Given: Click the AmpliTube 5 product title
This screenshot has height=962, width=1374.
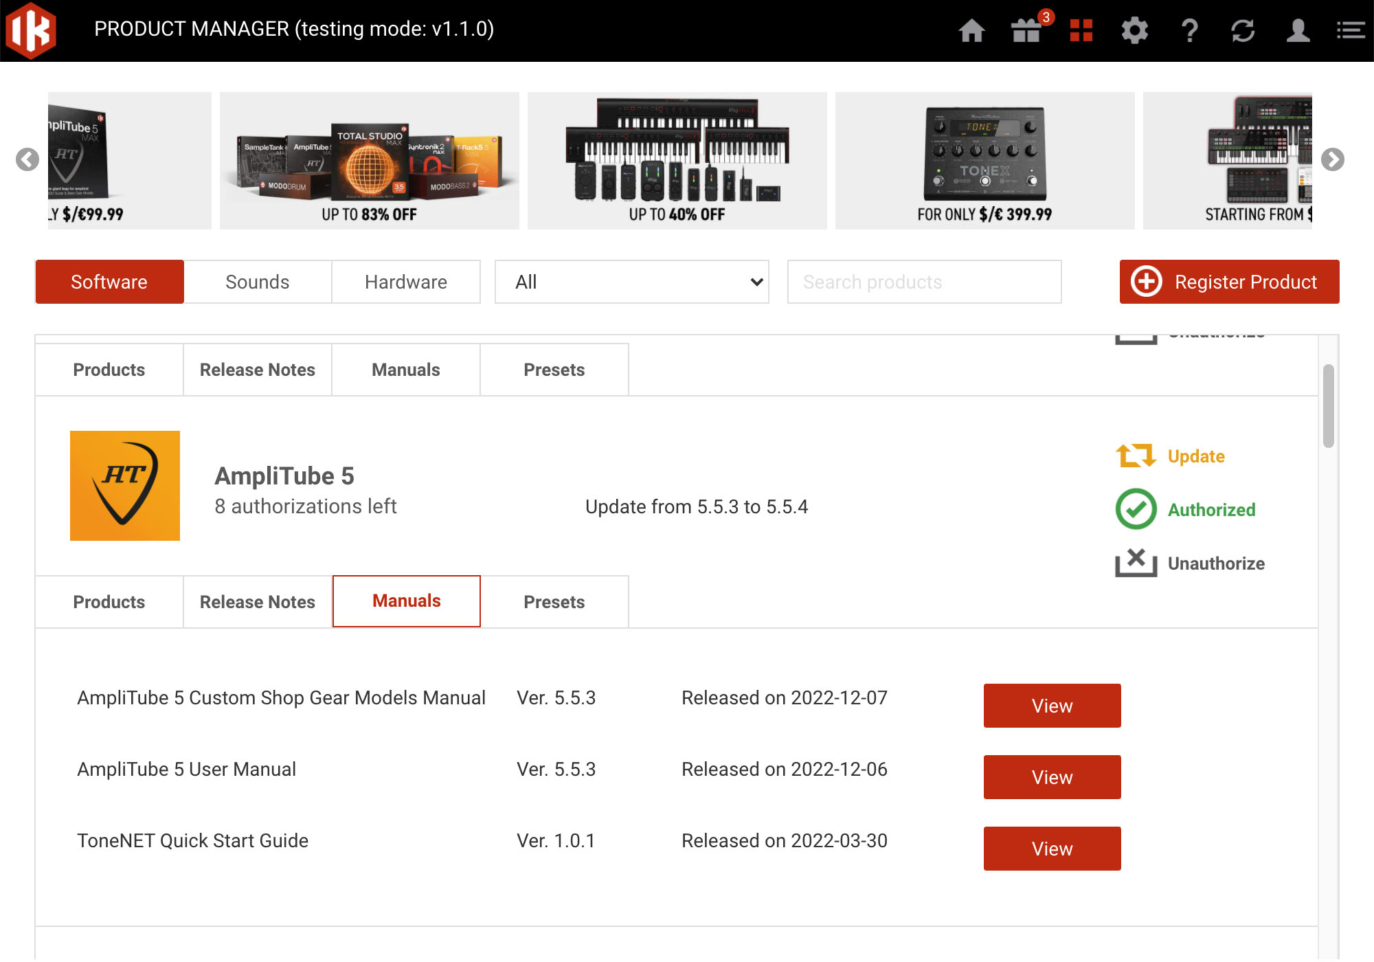Looking at the screenshot, I should pyautogui.click(x=284, y=476).
